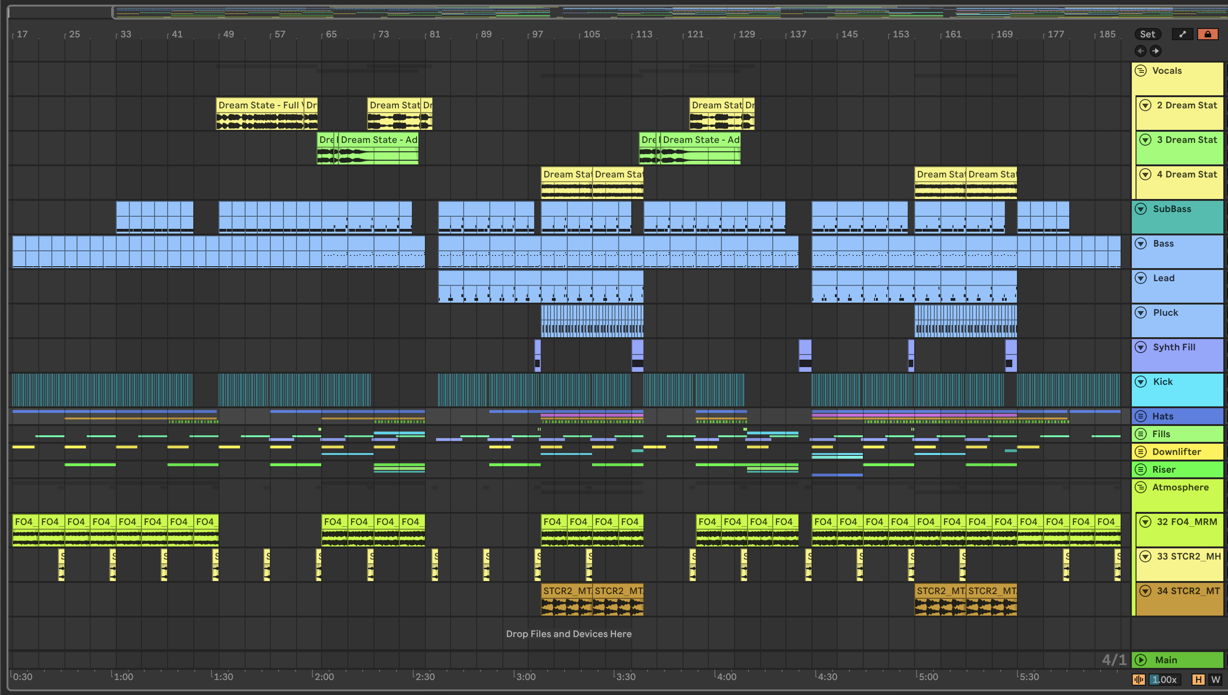Click the Kick track fold icon
Screen dimensions: 1228x695
[1141, 382]
